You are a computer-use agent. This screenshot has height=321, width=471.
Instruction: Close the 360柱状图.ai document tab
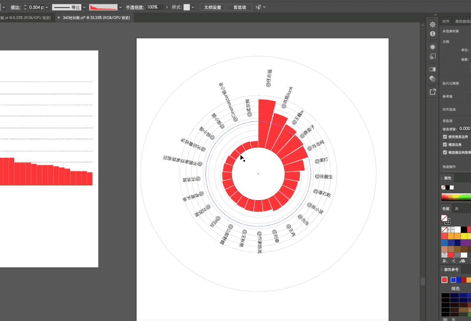pos(58,18)
